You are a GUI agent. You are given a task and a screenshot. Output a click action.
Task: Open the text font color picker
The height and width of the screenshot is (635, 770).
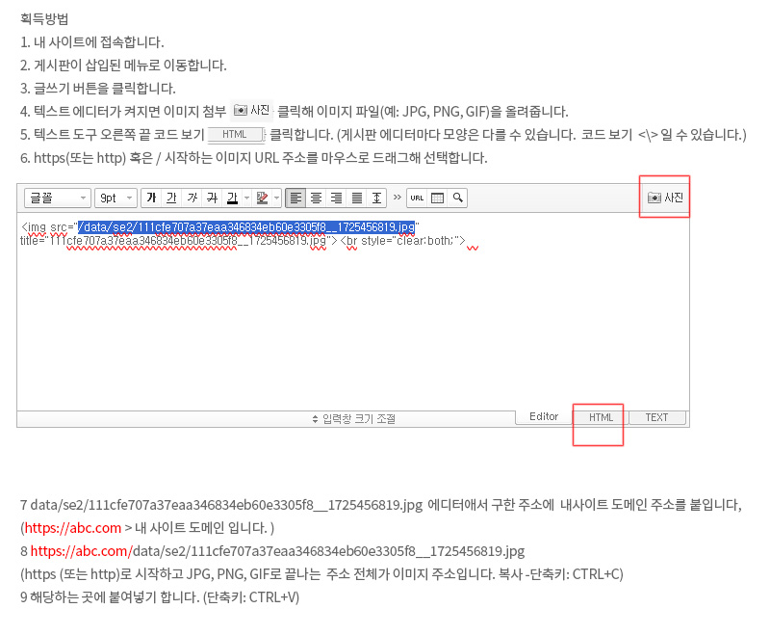point(232,198)
